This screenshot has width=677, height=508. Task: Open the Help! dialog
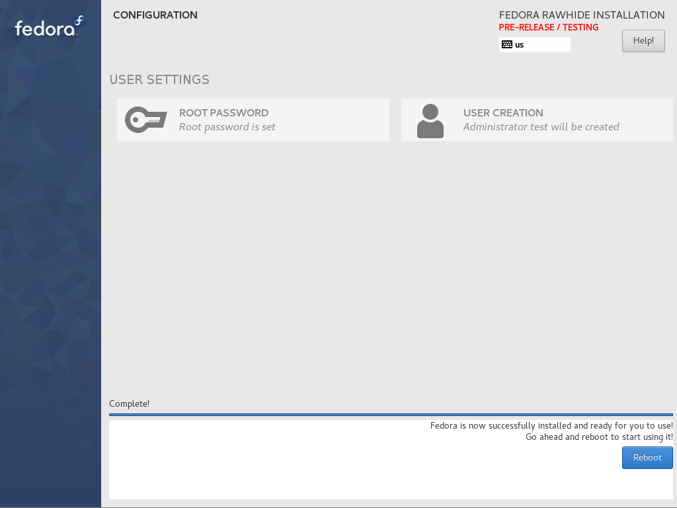pyautogui.click(x=643, y=41)
